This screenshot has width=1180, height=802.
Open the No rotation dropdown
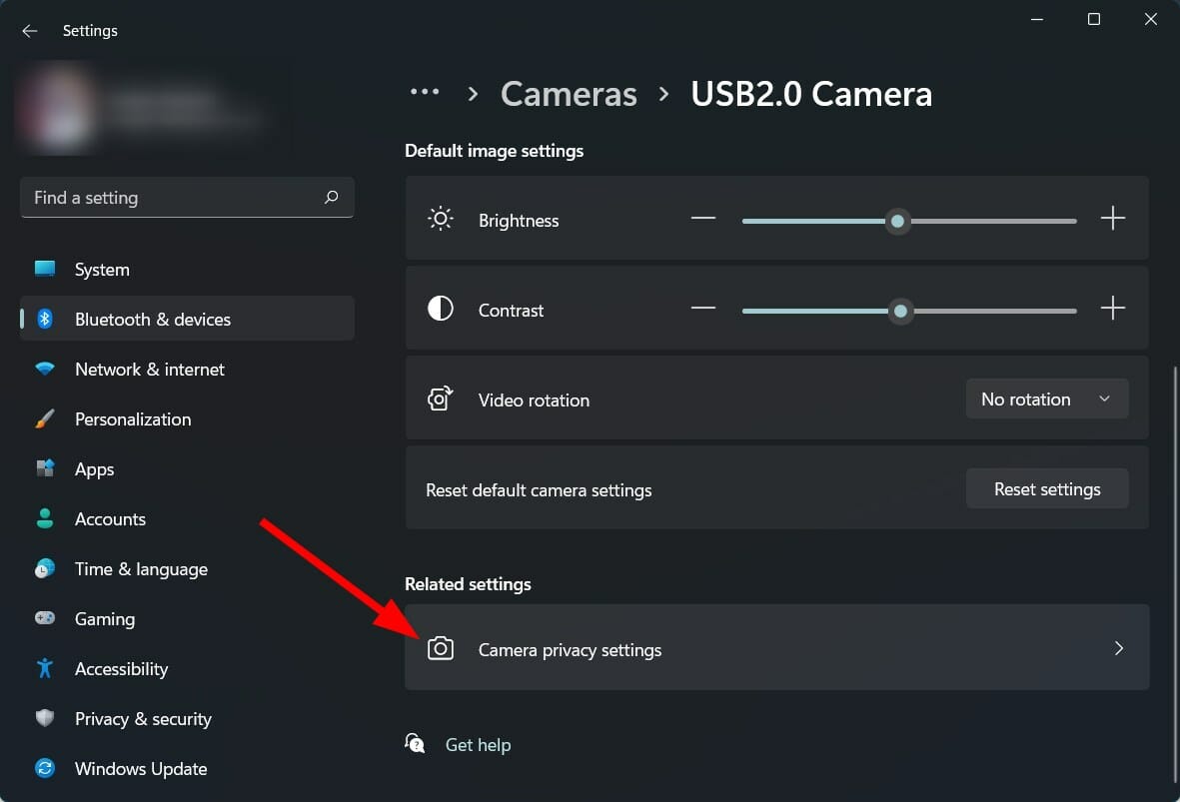point(1046,399)
